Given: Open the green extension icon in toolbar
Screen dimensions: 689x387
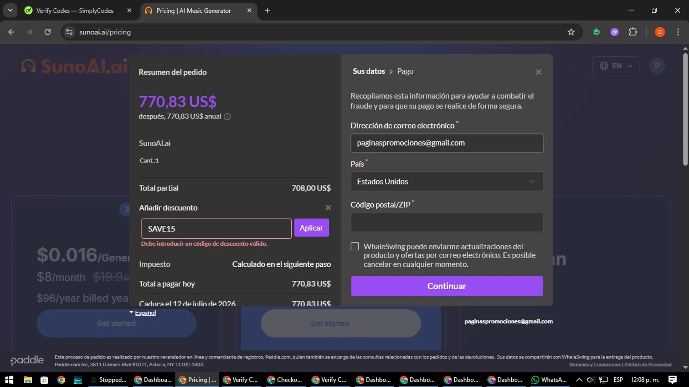Looking at the screenshot, I should tap(596, 32).
